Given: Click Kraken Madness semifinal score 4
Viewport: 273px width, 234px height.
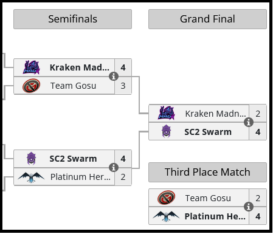Looking at the screenshot, I should (123, 67).
